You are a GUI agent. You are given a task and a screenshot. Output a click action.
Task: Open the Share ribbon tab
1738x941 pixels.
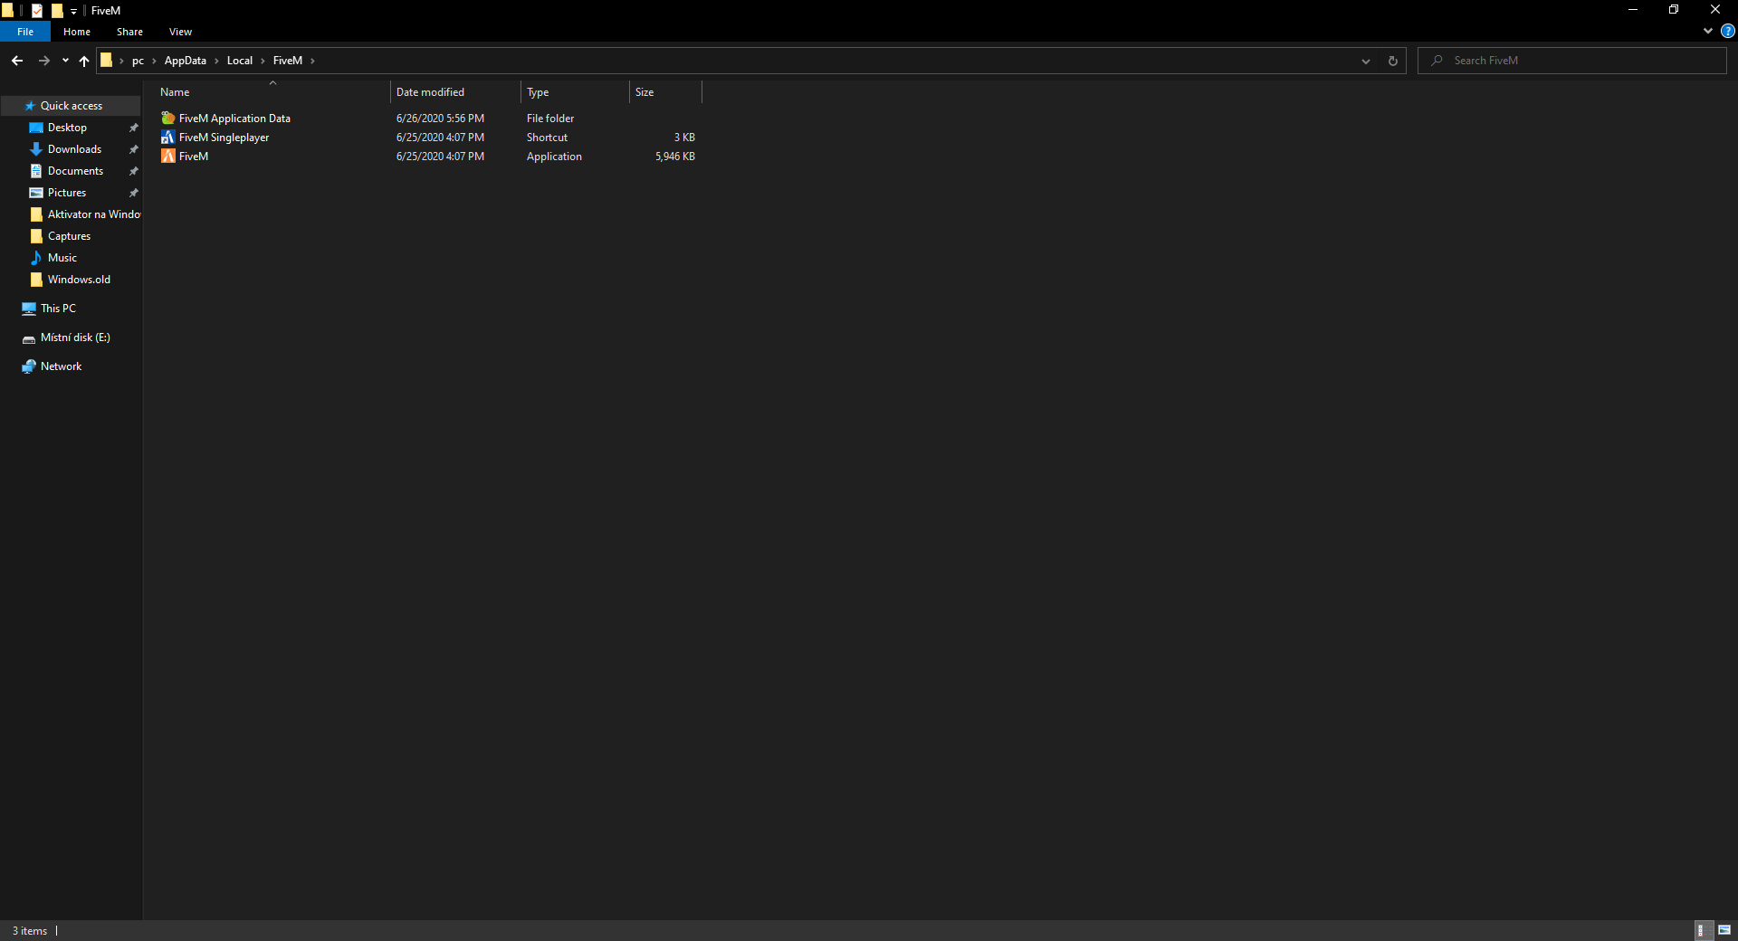coord(129,32)
